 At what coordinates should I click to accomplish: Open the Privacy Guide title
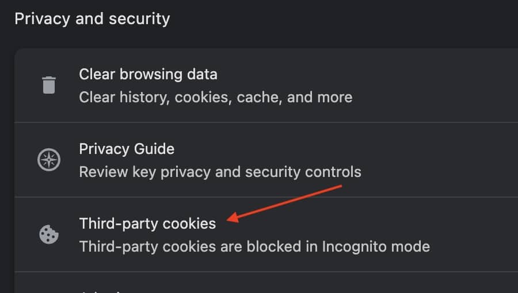(127, 149)
